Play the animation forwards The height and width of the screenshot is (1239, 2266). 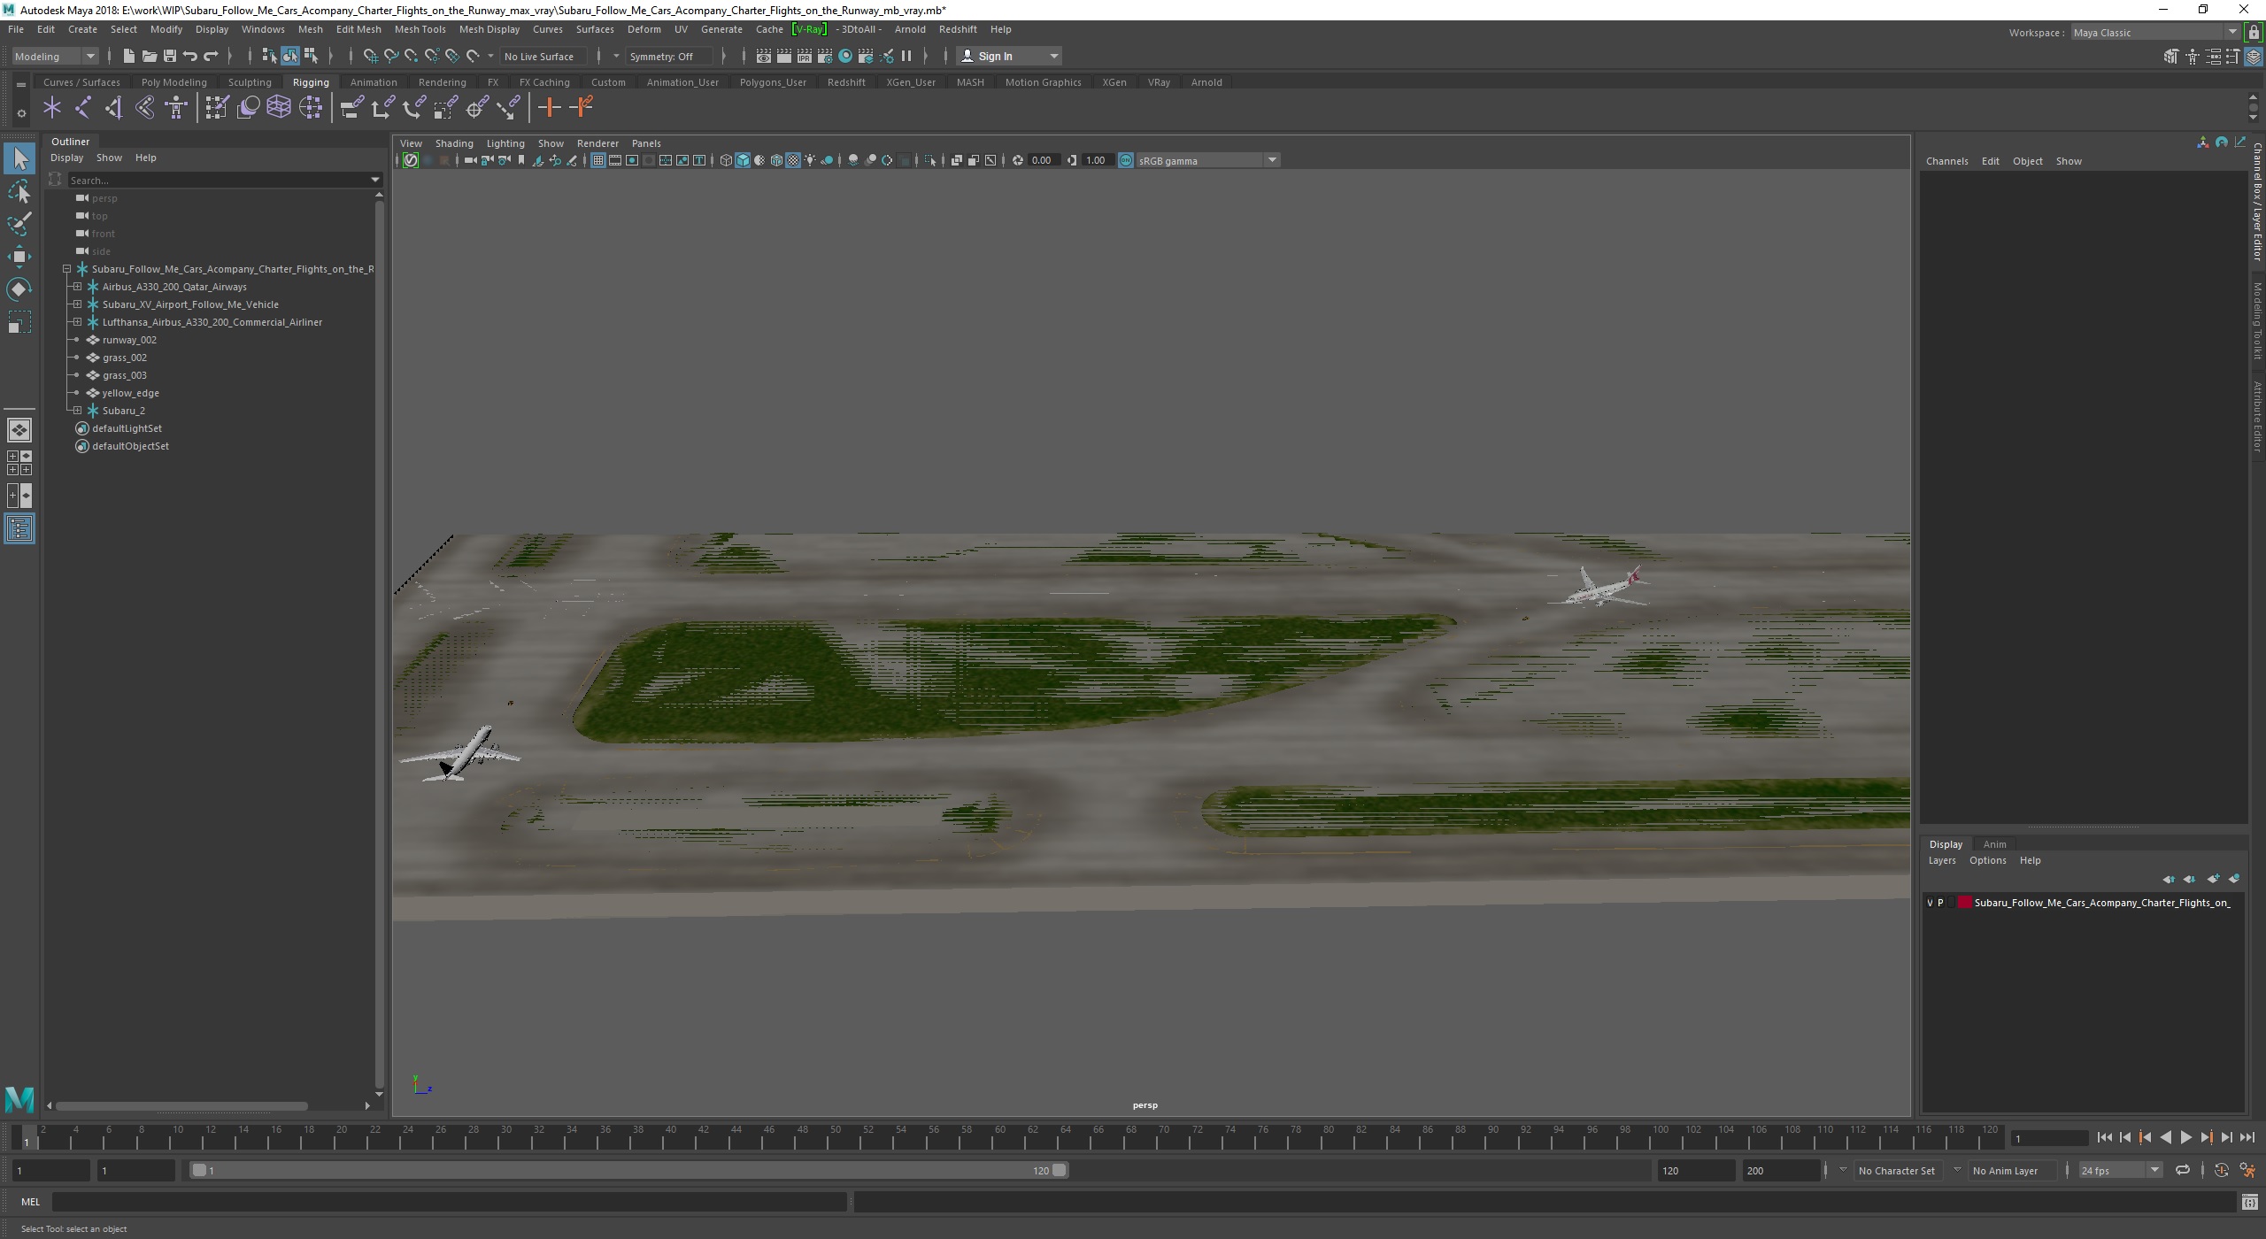(x=2185, y=1138)
